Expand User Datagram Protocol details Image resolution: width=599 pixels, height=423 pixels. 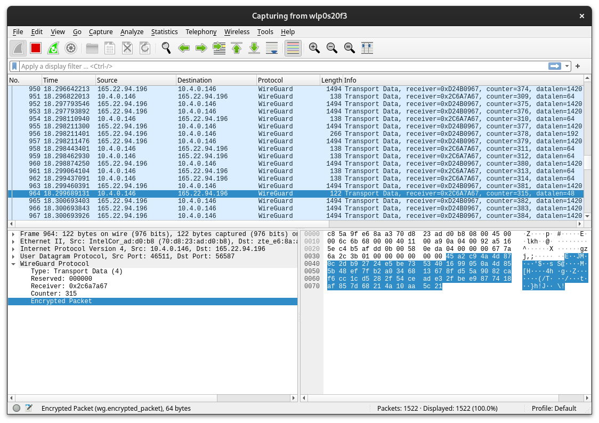tap(14, 256)
